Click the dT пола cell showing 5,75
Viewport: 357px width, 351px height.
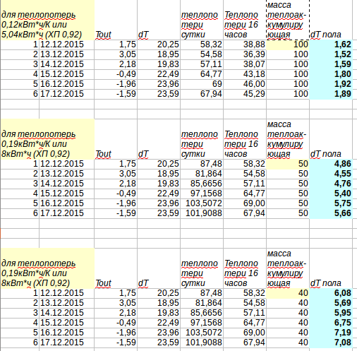coord(331,203)
